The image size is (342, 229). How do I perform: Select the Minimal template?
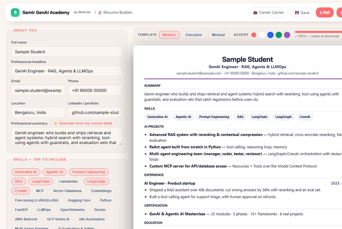click(218, 35)
